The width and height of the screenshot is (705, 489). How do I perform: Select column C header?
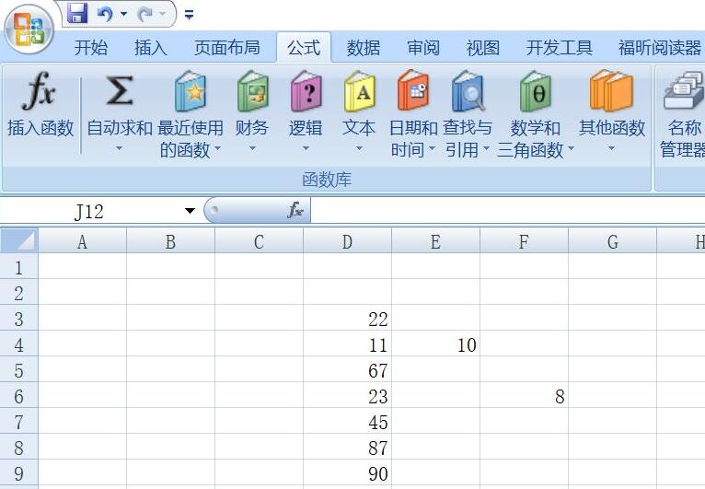tap(259, 241)
